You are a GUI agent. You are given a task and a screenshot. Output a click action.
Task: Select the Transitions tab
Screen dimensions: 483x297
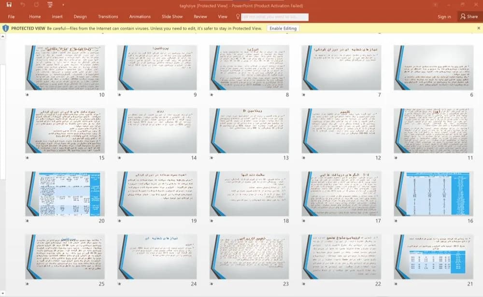[x=108, y=16]
